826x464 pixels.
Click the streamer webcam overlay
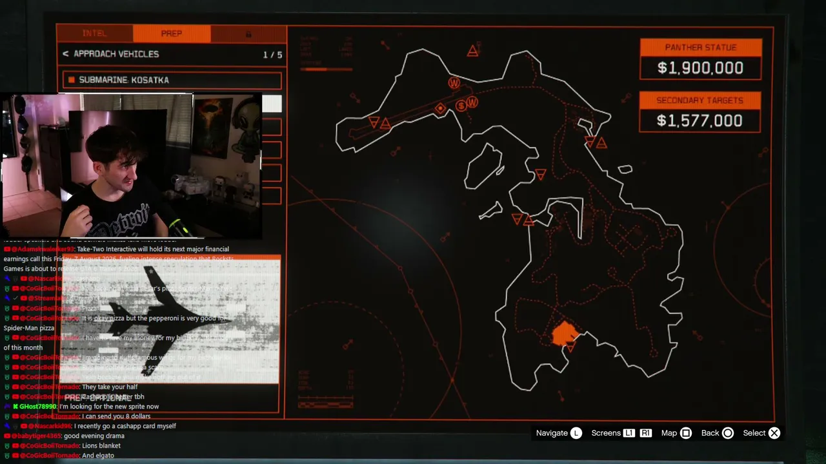(x=132, y=166)
